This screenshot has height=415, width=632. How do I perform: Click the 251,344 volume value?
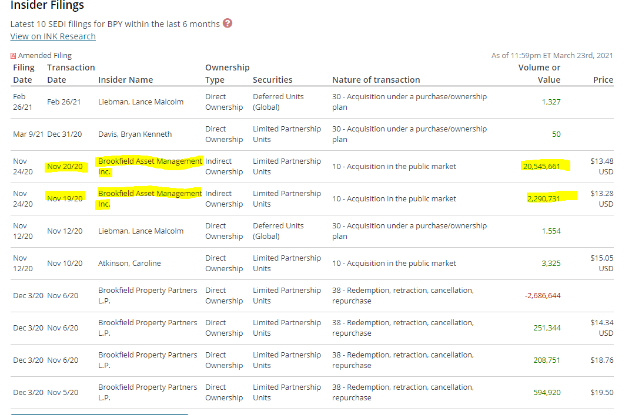pos(547,328)
